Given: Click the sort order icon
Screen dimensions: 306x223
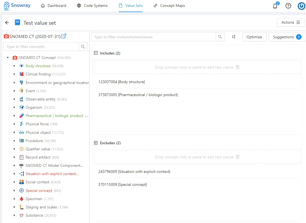Looking at the screenshot, I should pyautogui.click(x=234, y=37).
